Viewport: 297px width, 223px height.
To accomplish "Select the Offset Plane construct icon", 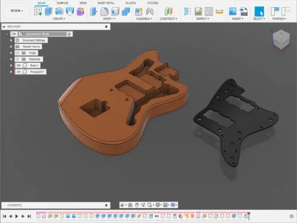I will tap(169, 11).
